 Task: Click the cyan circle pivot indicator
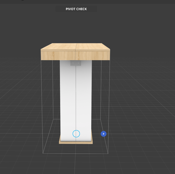click(x=76, y=133)
